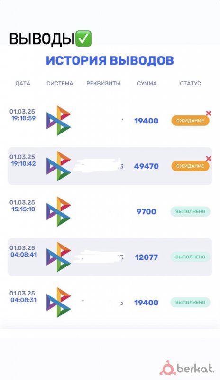Click the green checkmark emoji beside ВЫВОДЫ

[83, 38]
